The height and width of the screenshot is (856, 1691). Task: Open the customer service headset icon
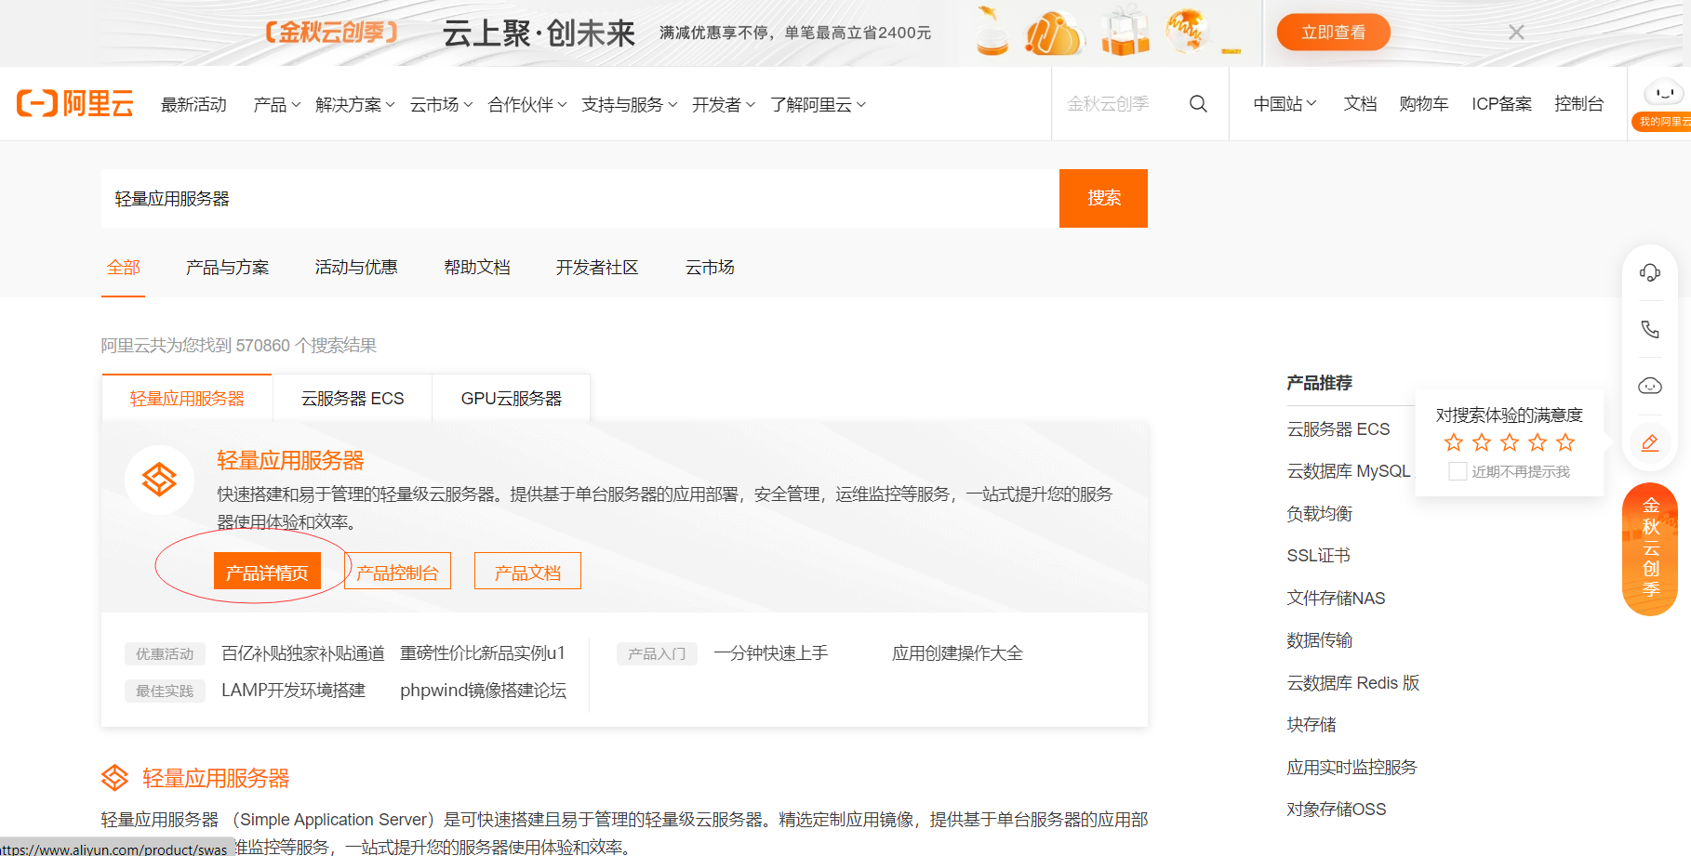point(1650,272)
